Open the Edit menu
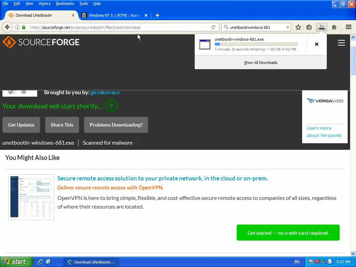This screenshot has height=267, width=356. coord(17,3)
